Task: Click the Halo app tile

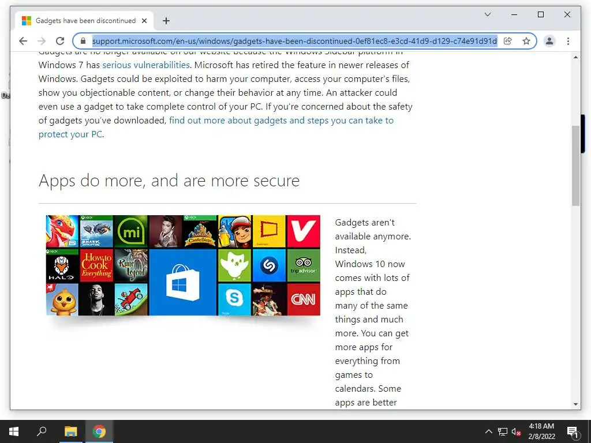Action: pyautogui.click(x=62, y=265)
